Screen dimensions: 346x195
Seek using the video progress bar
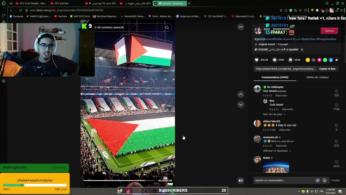coord(119,180)
